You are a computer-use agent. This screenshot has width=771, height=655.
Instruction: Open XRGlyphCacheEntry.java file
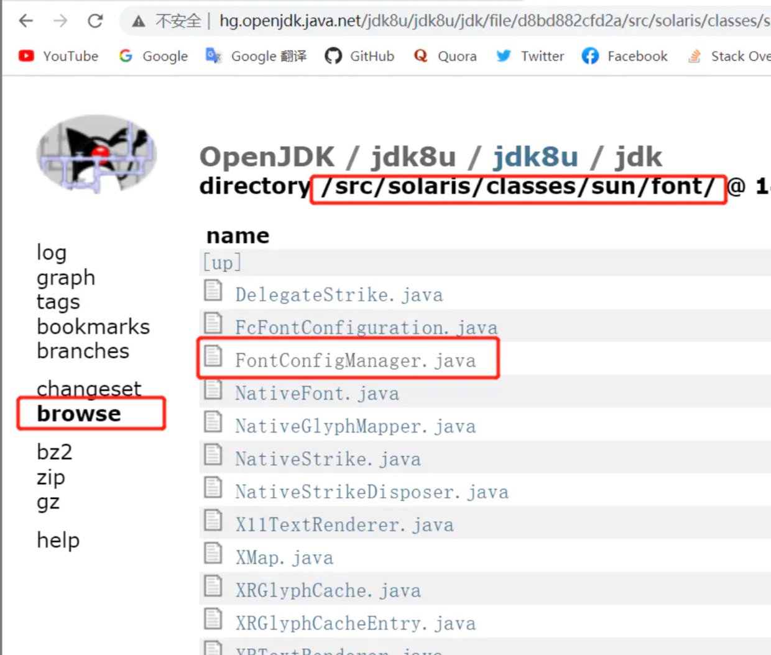[356, 623]
